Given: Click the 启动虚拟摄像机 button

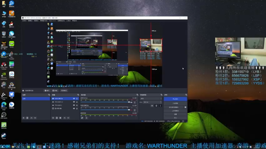Looking at the screenshot, I should [174, 107].
